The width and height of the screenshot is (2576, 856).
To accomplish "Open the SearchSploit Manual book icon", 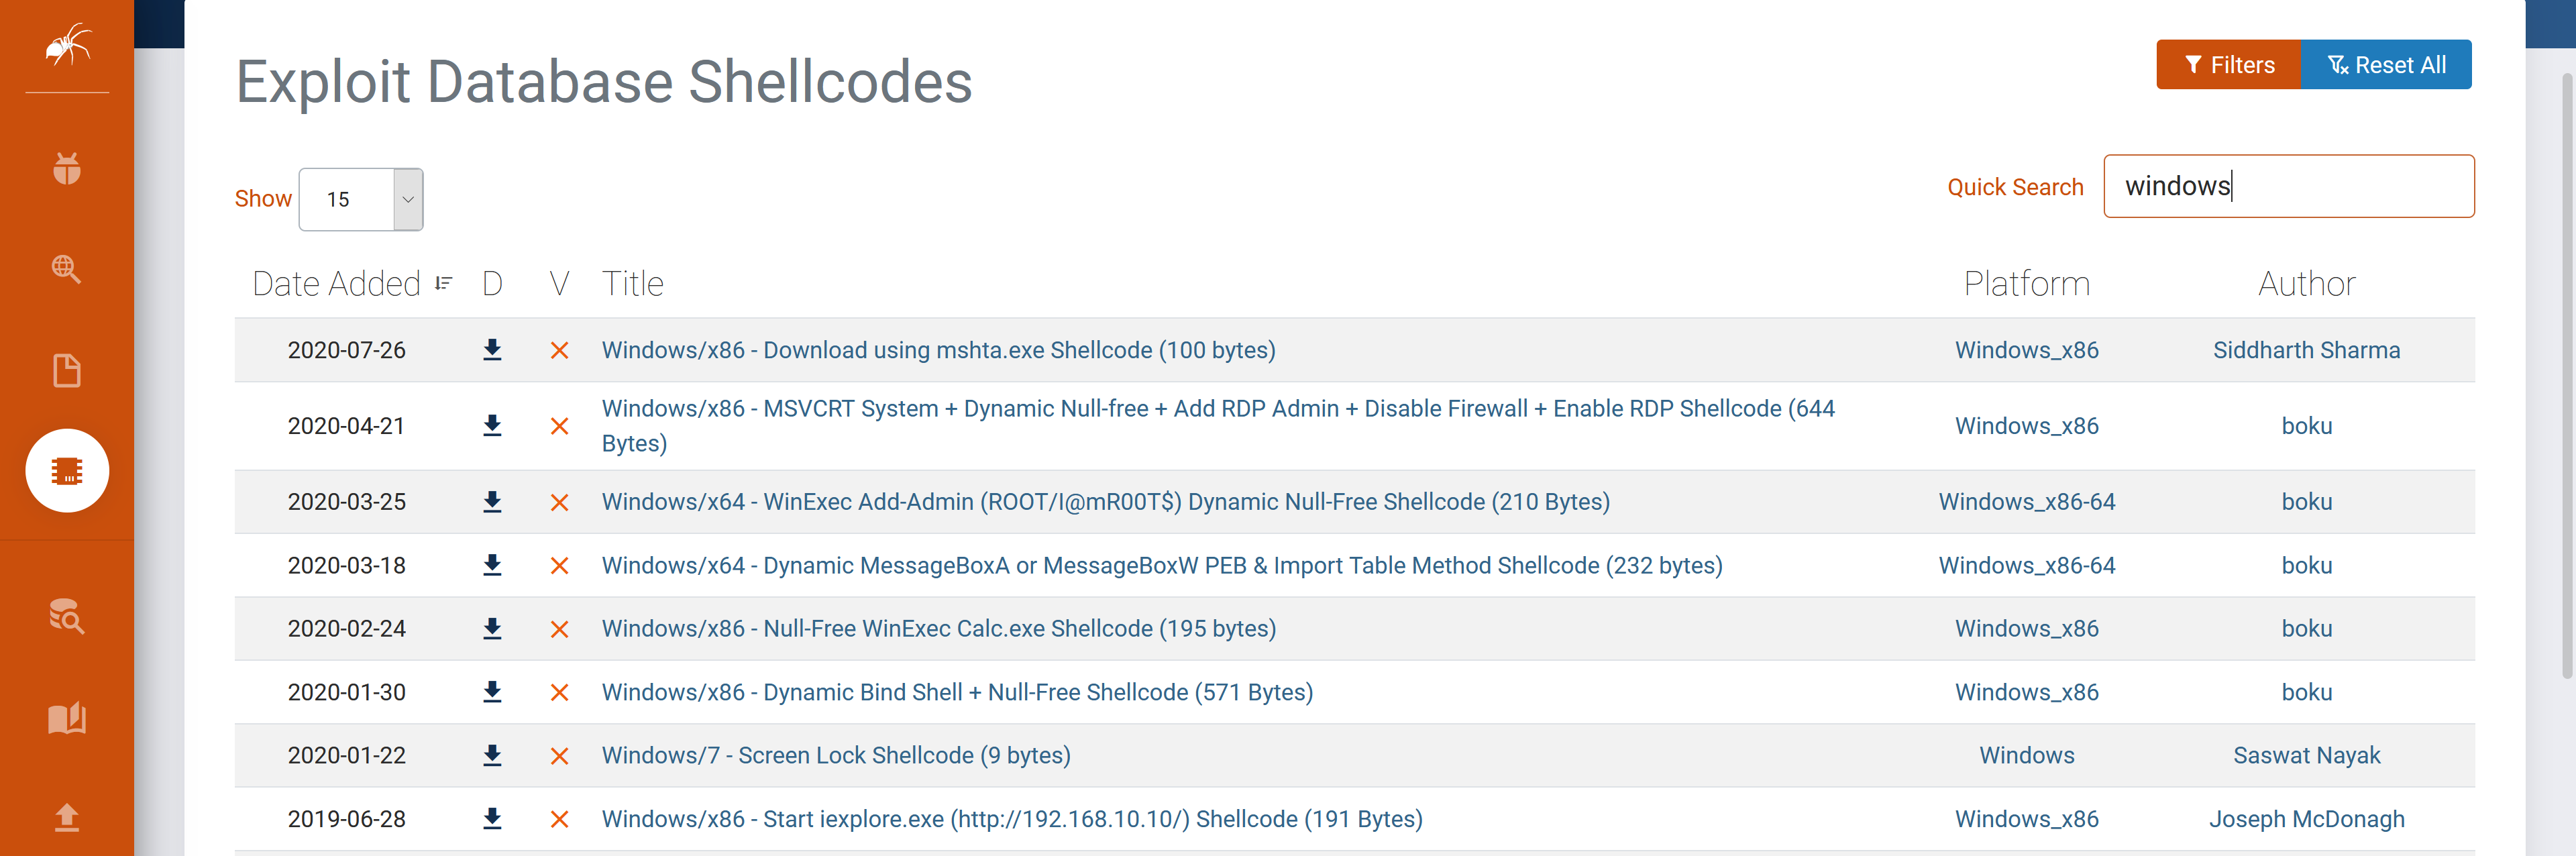I will 67,717.
